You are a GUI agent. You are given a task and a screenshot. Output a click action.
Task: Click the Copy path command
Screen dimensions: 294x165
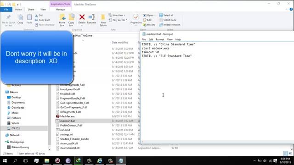43,20
